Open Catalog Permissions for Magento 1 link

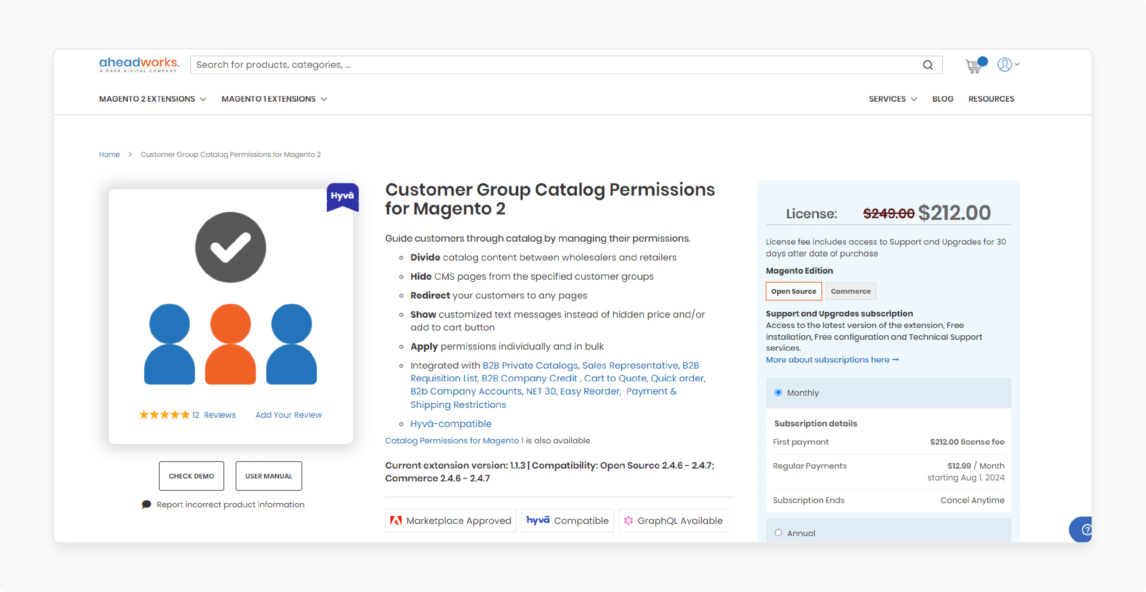click(454, 440)
